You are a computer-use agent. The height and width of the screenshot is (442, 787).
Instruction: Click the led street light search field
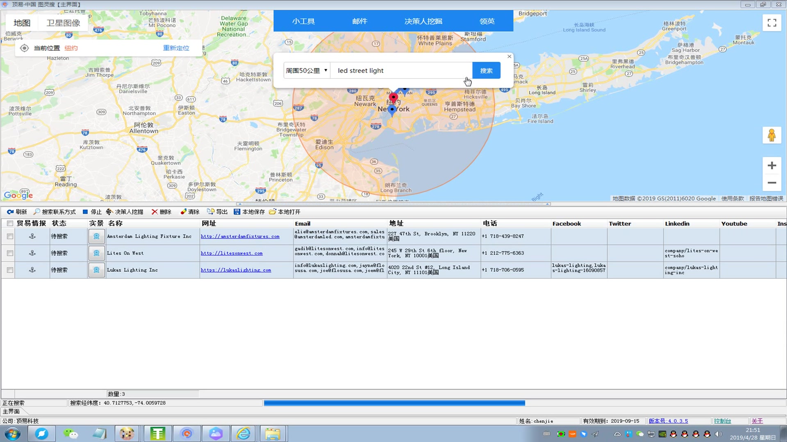coord(402,70)
